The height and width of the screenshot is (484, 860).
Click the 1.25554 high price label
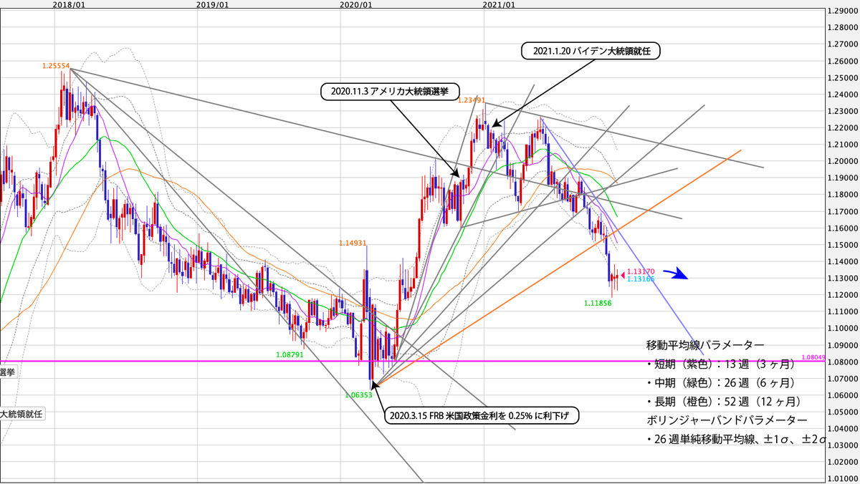(55, 65)
